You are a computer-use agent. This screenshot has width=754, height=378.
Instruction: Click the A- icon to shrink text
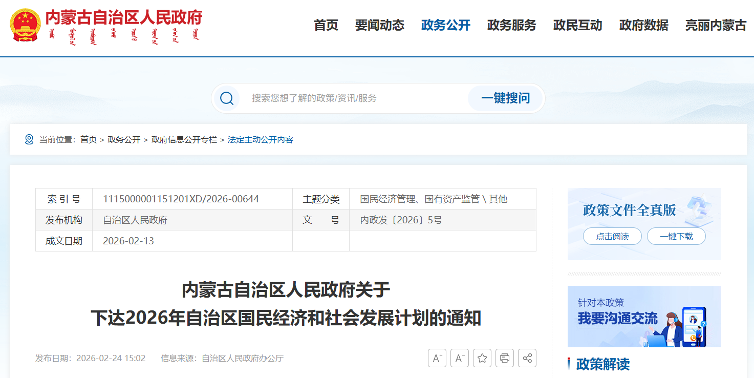pos(459,358)
